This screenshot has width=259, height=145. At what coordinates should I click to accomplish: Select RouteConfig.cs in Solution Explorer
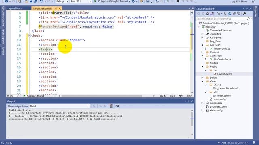(x=222, y=48)
